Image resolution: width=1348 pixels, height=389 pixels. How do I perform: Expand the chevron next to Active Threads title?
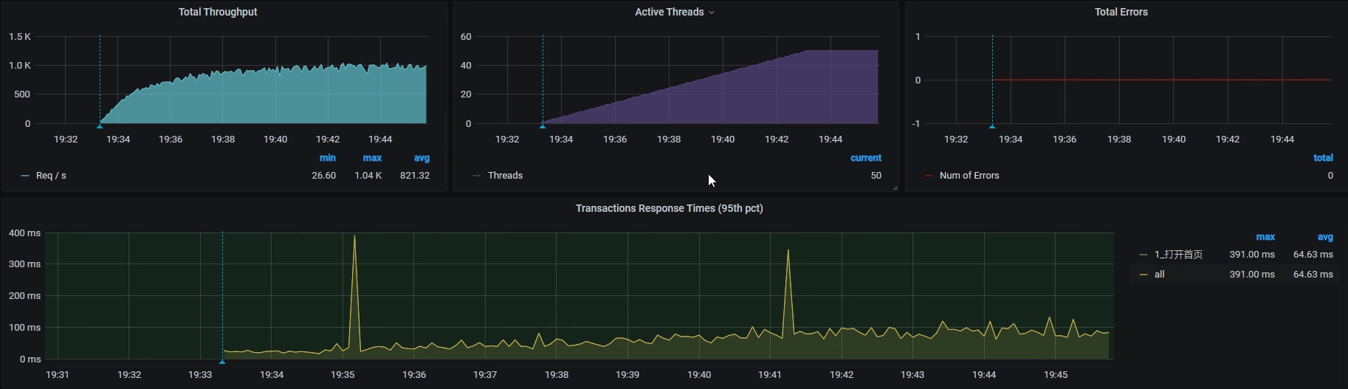pyautogui.click(x=712, y=13)
